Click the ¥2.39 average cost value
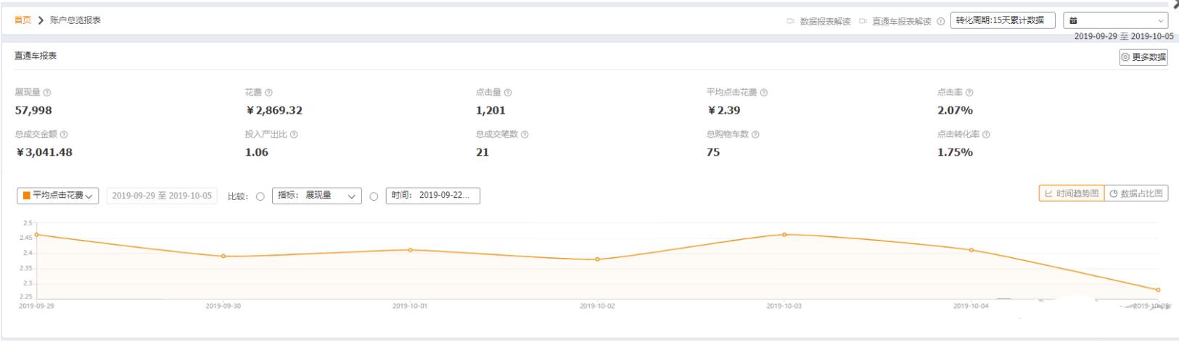This screenshot has width=1179, height=342. click(723, 110)
